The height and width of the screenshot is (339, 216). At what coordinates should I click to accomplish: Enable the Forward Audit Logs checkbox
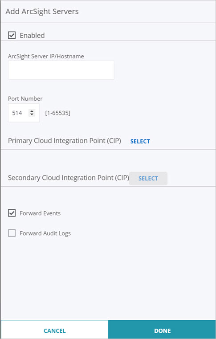point(12,233)
